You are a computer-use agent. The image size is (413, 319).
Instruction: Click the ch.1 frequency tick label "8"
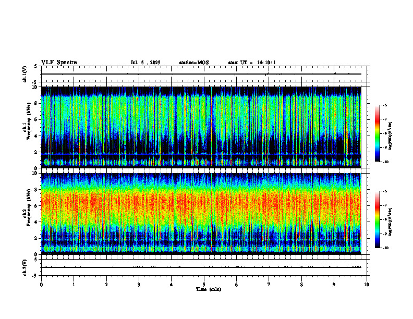[x=37, y=103]
